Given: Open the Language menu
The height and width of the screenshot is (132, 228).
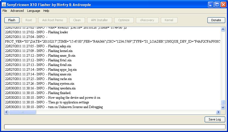Looking at the screenshot, I should point(34,11).
